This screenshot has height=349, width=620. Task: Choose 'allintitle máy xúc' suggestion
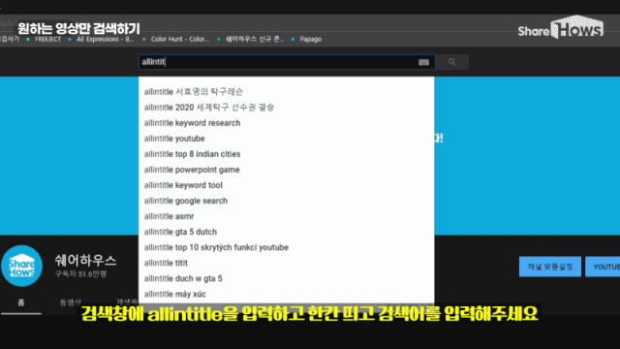tap(287, 294)
